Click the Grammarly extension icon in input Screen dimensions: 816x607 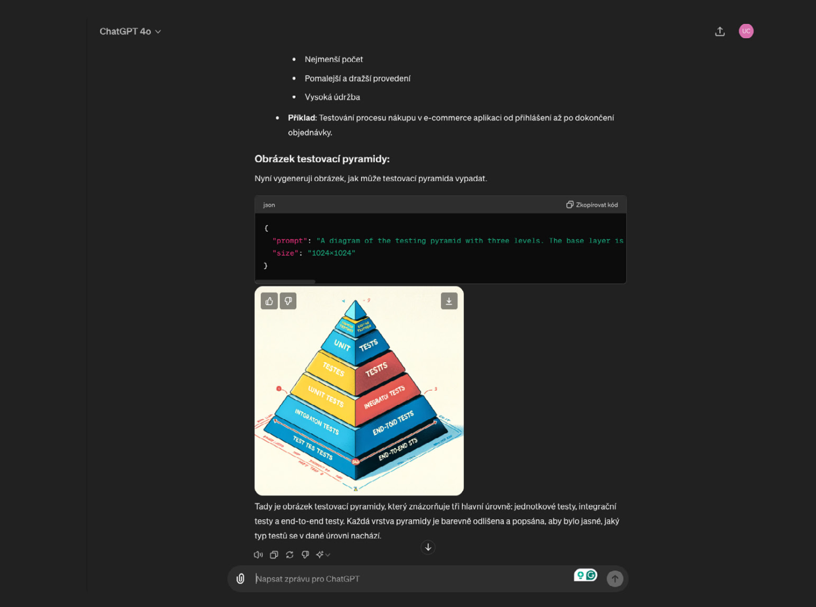click(591, 575)
